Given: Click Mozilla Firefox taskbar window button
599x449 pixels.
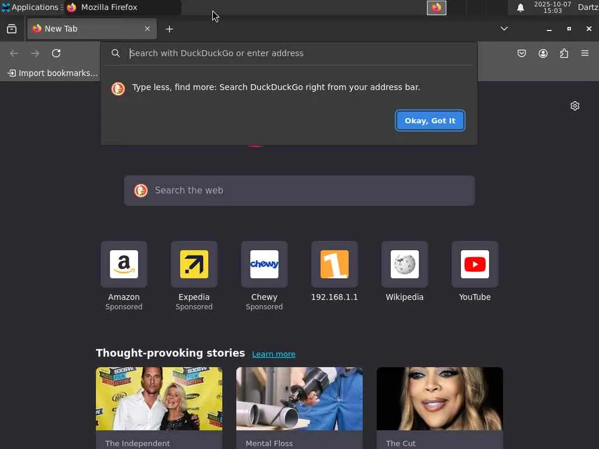Looking at the screenshot, I should pos(122,7).
